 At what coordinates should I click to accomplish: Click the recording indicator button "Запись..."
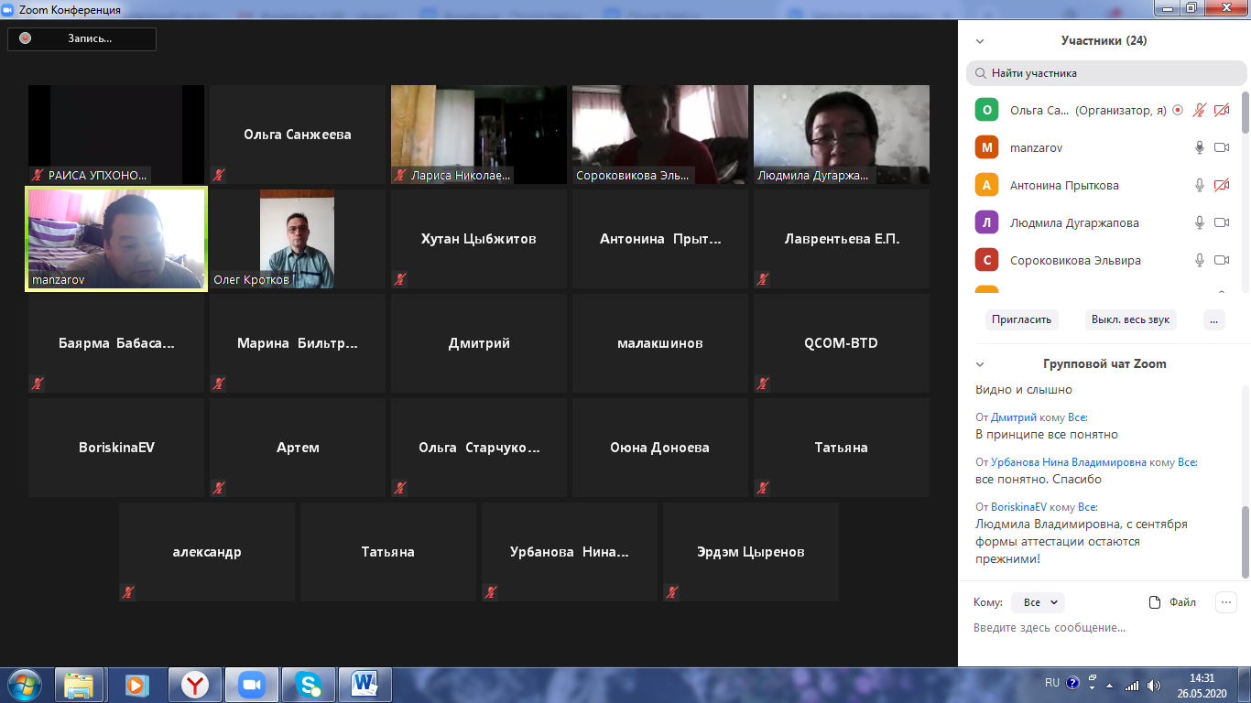point(82,38)
